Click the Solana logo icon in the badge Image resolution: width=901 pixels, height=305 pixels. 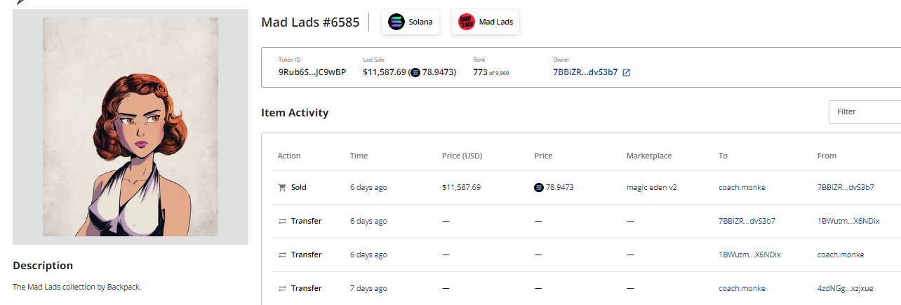point(396,22)
